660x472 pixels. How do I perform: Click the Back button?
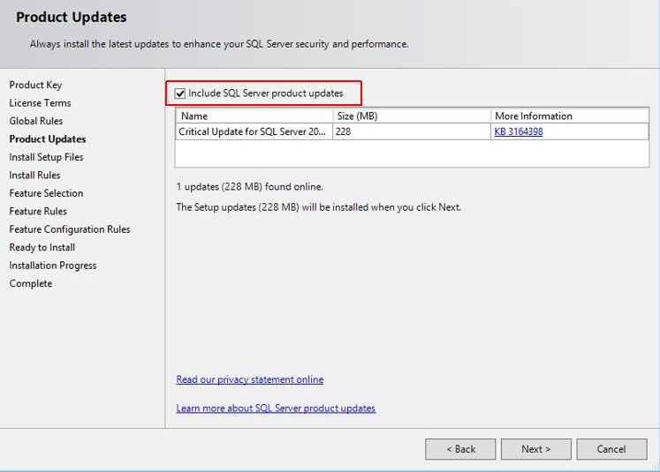459,449
